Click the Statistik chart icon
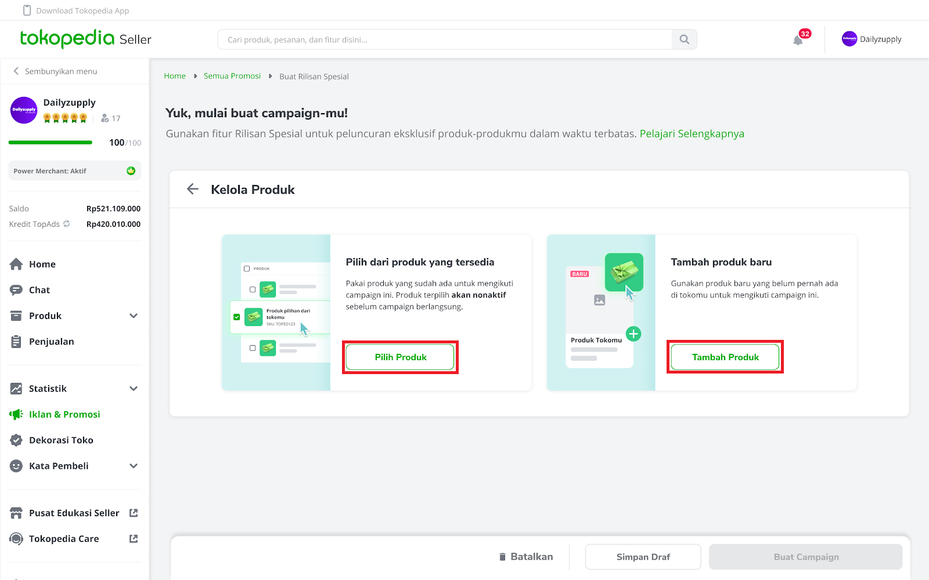This screenshot has width=929, height=580. pyautogui.click(x=16, y=389)
